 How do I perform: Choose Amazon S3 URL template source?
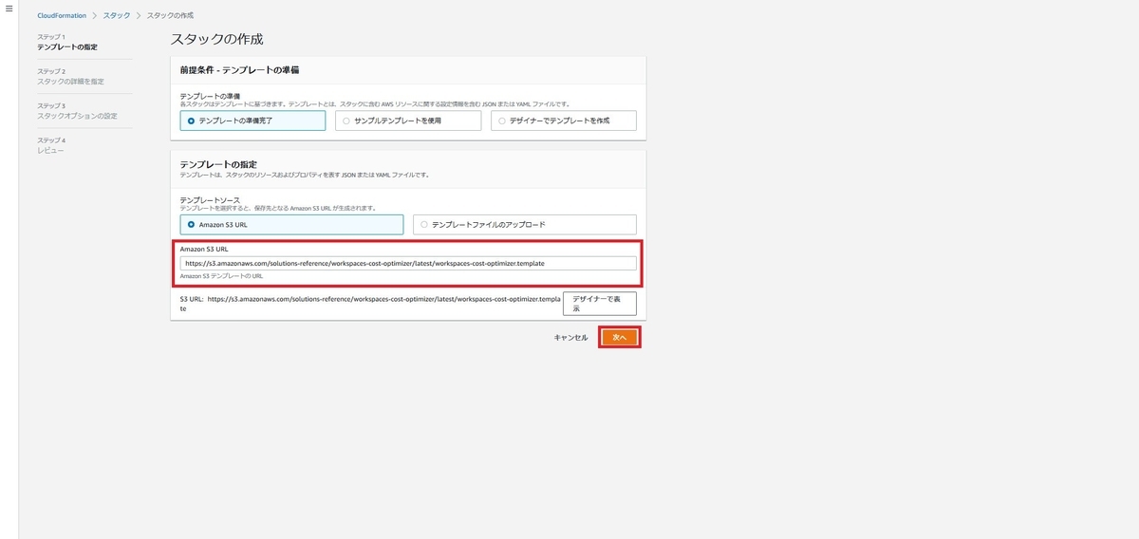click(x=291, y=224)
